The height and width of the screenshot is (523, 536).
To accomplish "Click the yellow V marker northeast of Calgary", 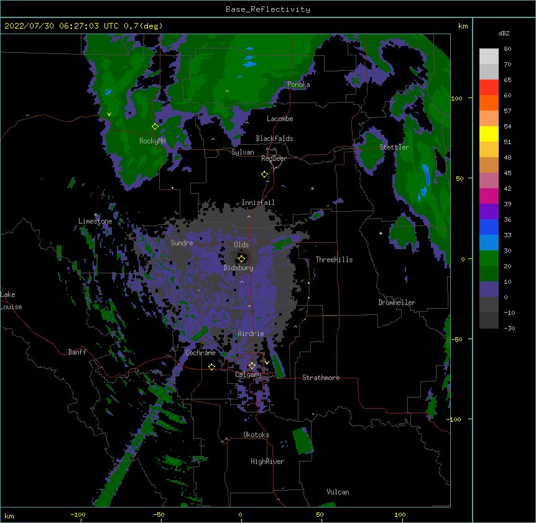I will [x=267, y=363].
